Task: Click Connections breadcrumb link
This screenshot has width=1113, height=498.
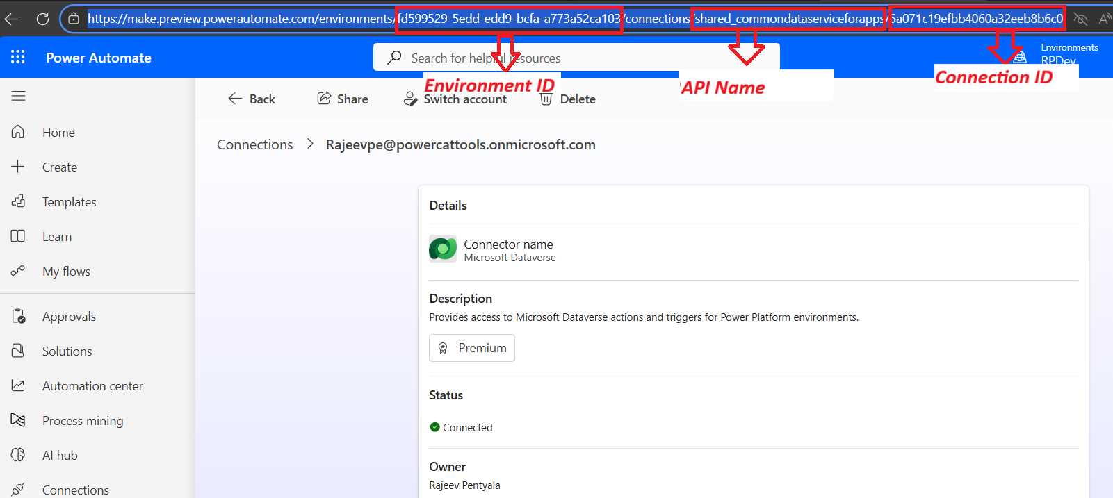Action: tap(254, 144)
